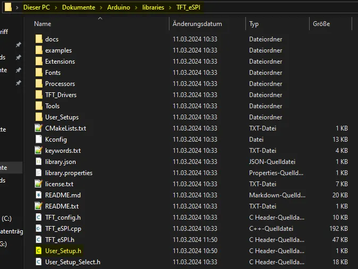Select the library.json file icon
This screenshot has height=269, width=358.
point(38,162)
